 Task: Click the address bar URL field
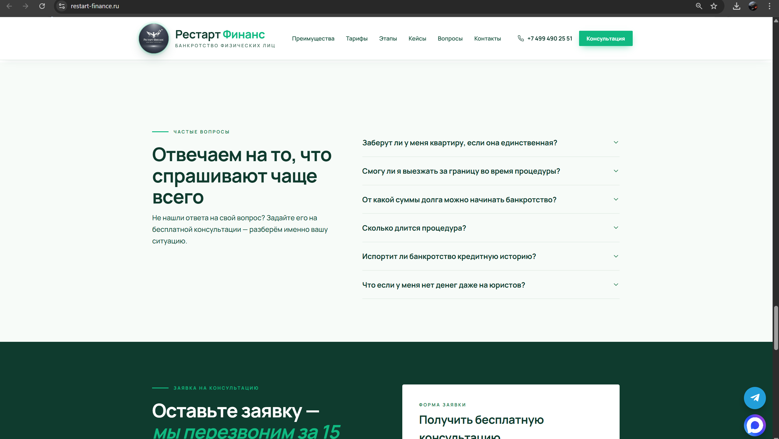pos(95,6)
